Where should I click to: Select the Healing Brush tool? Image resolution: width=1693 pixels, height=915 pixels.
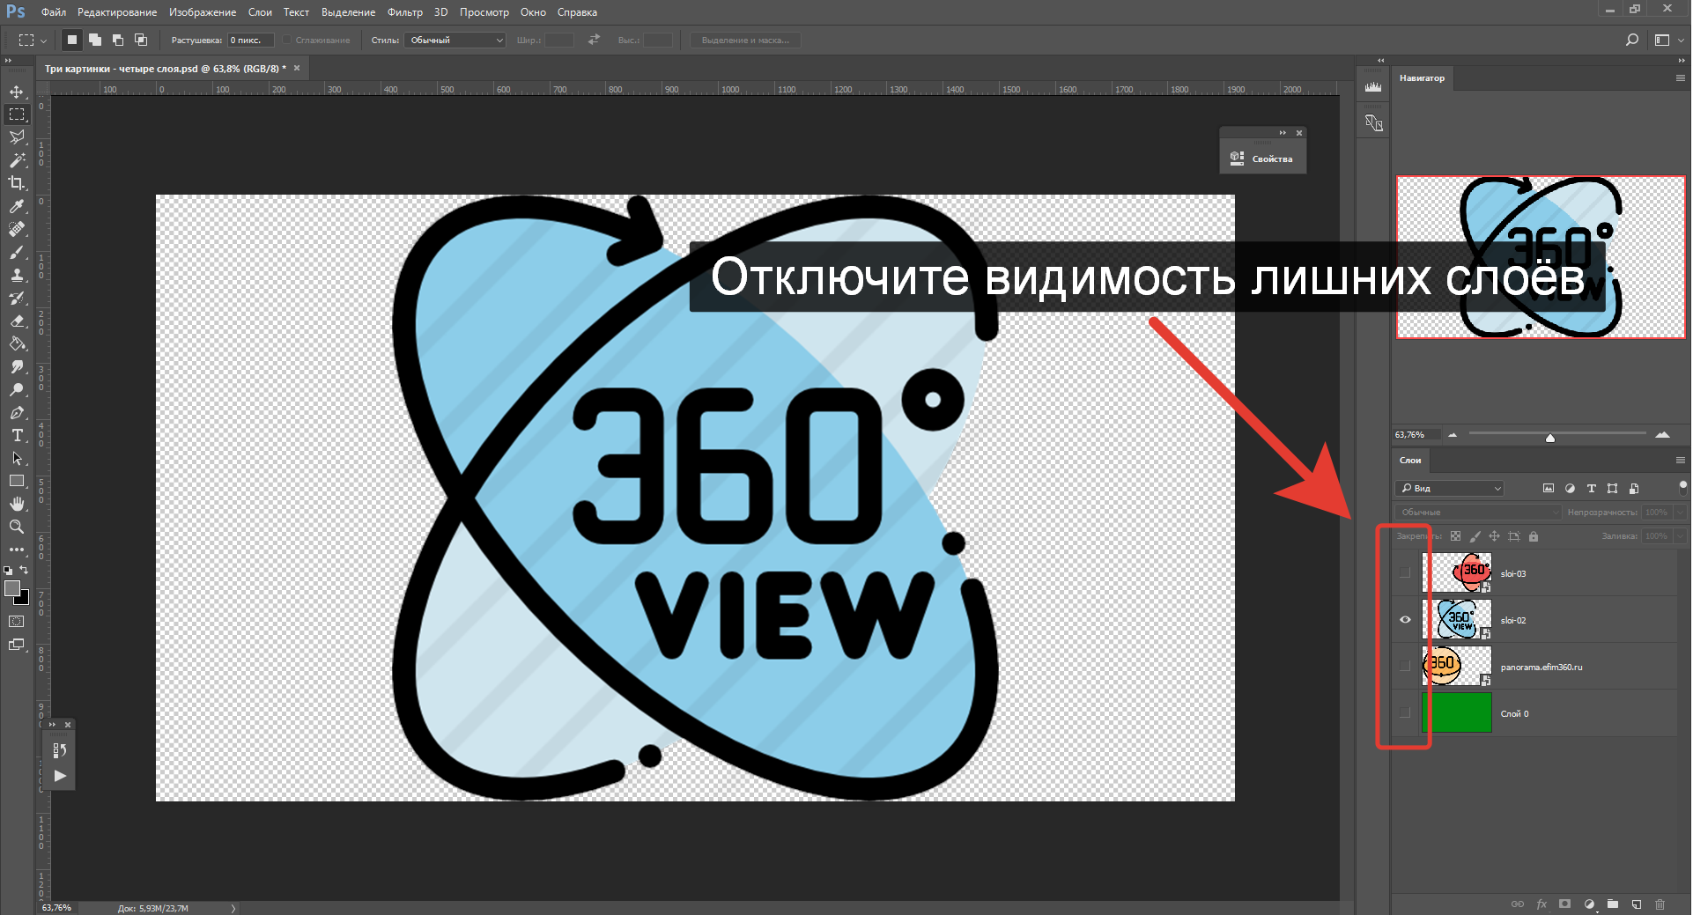click(17, 229)
